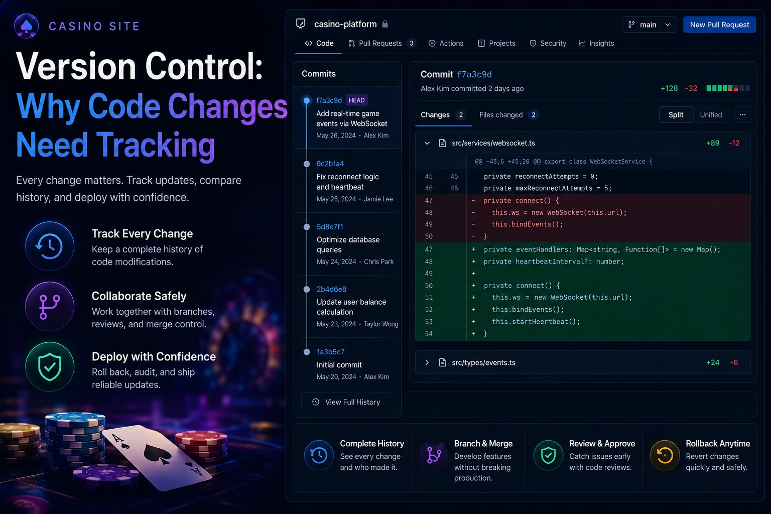
Task: Click commit message Fix reconnect logic and heartbeat
Action: point(348,182)
